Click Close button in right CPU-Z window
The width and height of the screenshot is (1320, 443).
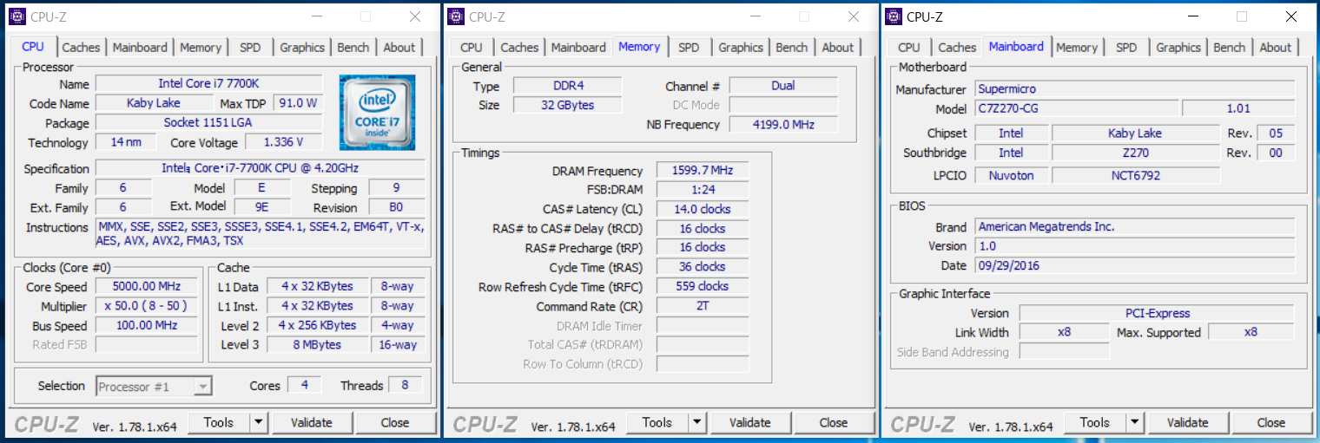[x=1271, y=423]
